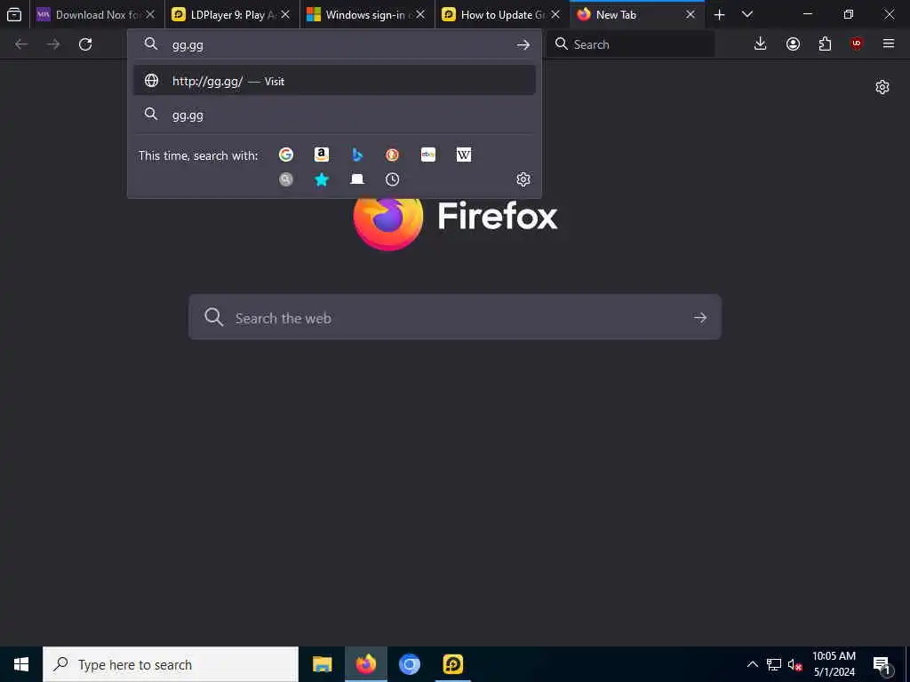Open the Downloads panel
Screen dimensions: 910x682
[x=761, y=44]
